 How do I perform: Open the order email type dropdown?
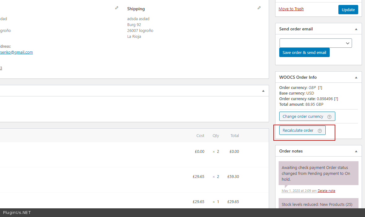(315, 43)
